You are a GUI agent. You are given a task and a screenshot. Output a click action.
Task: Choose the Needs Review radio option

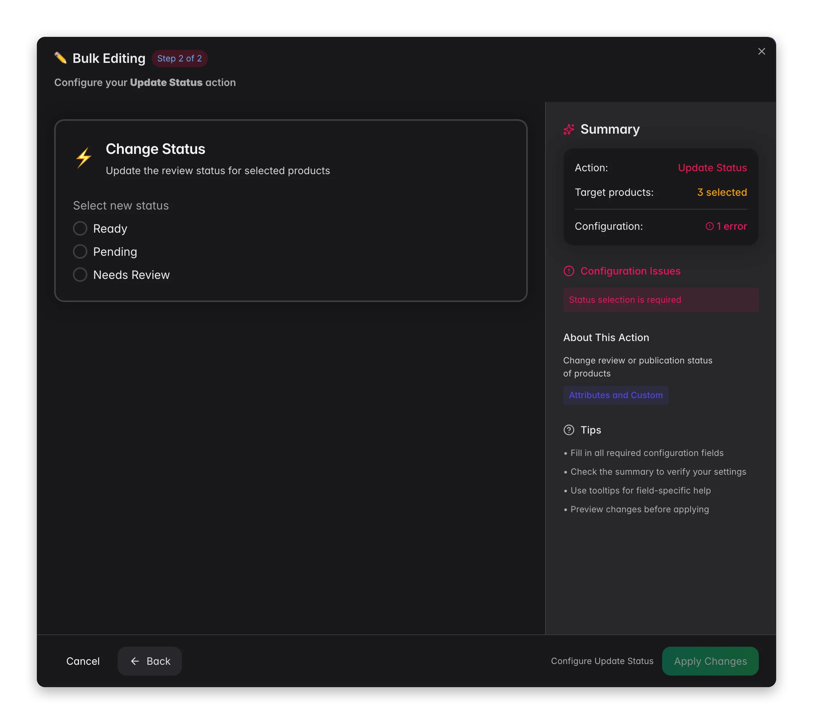[x=80, y=275]
